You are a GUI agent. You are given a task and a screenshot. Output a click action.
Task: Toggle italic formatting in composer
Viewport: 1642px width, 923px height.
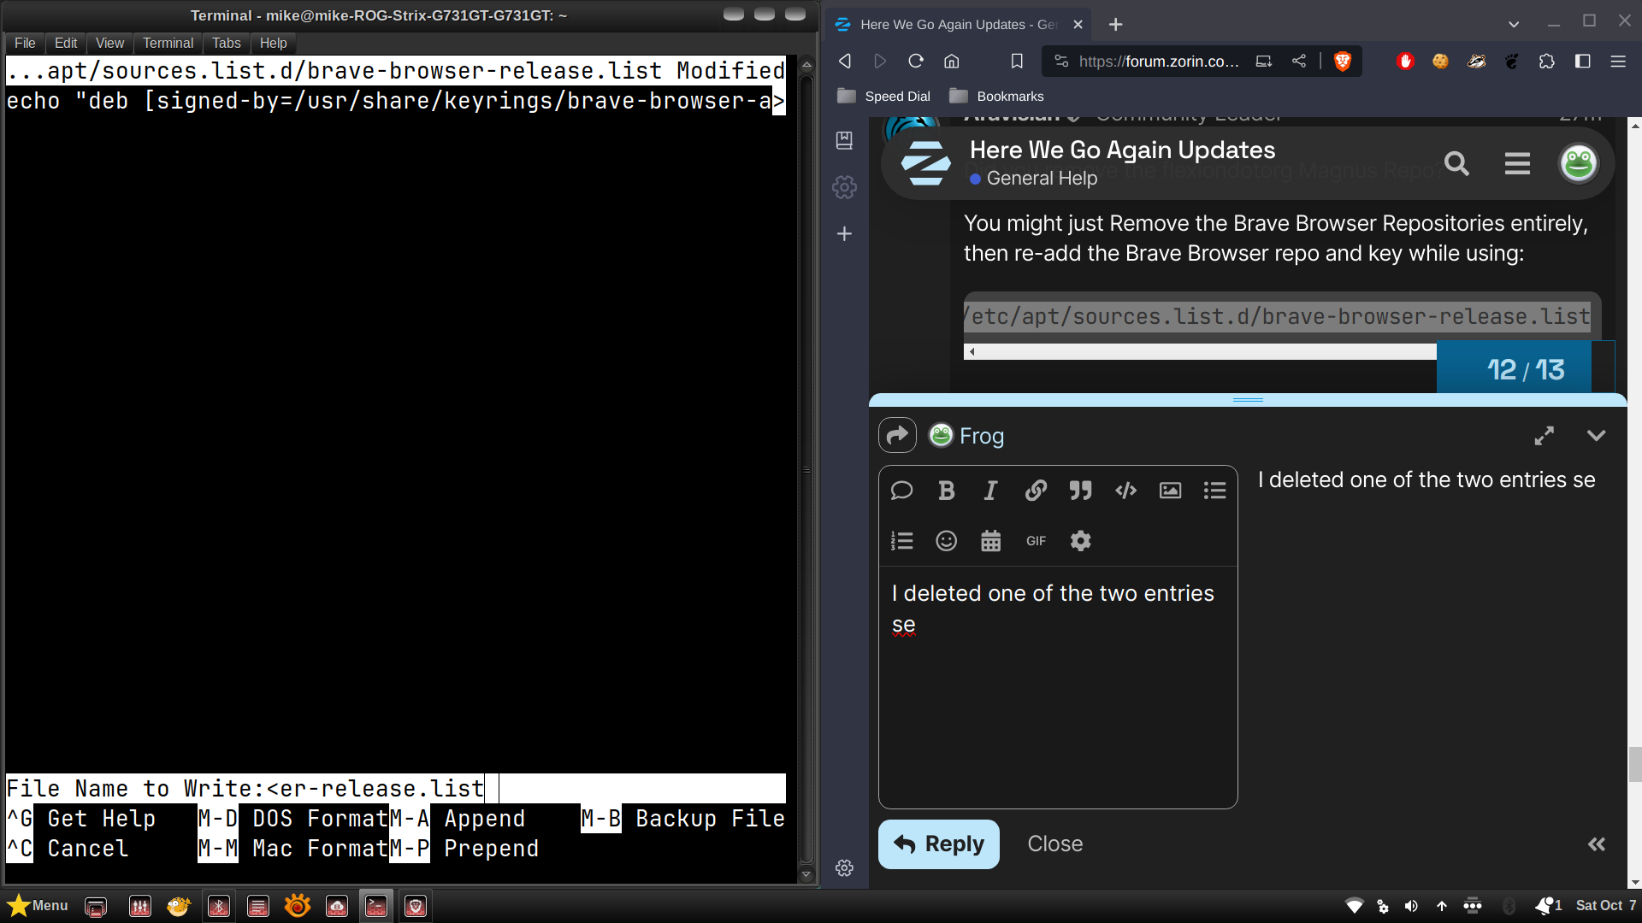tap(990, 491)
